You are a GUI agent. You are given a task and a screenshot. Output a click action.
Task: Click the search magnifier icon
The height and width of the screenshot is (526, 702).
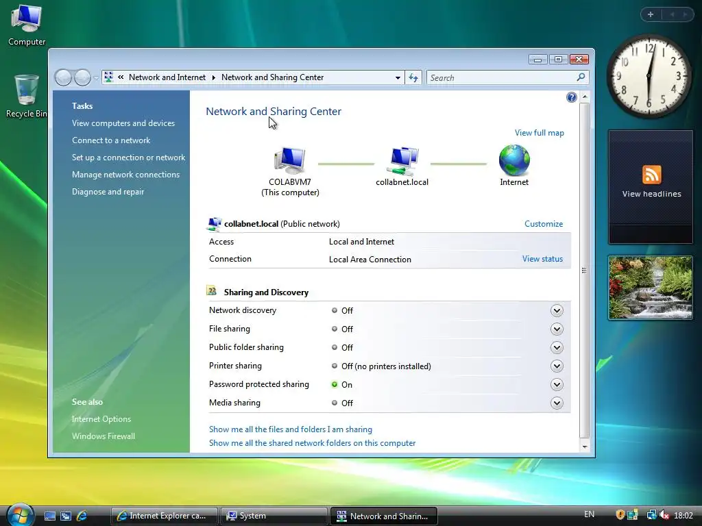581,77
